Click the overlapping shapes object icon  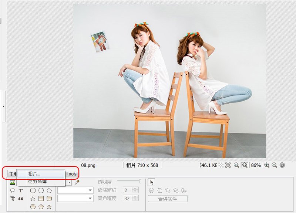pos(176,190)
